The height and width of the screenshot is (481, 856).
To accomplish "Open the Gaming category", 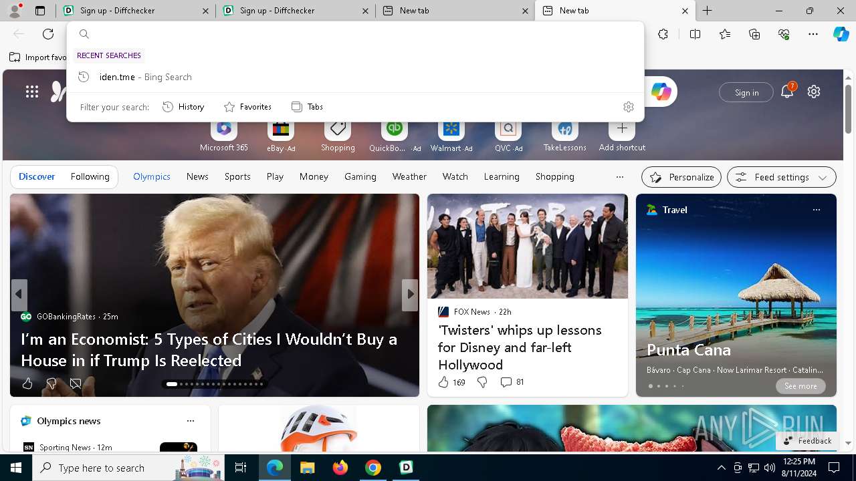I will click(360, 176).
